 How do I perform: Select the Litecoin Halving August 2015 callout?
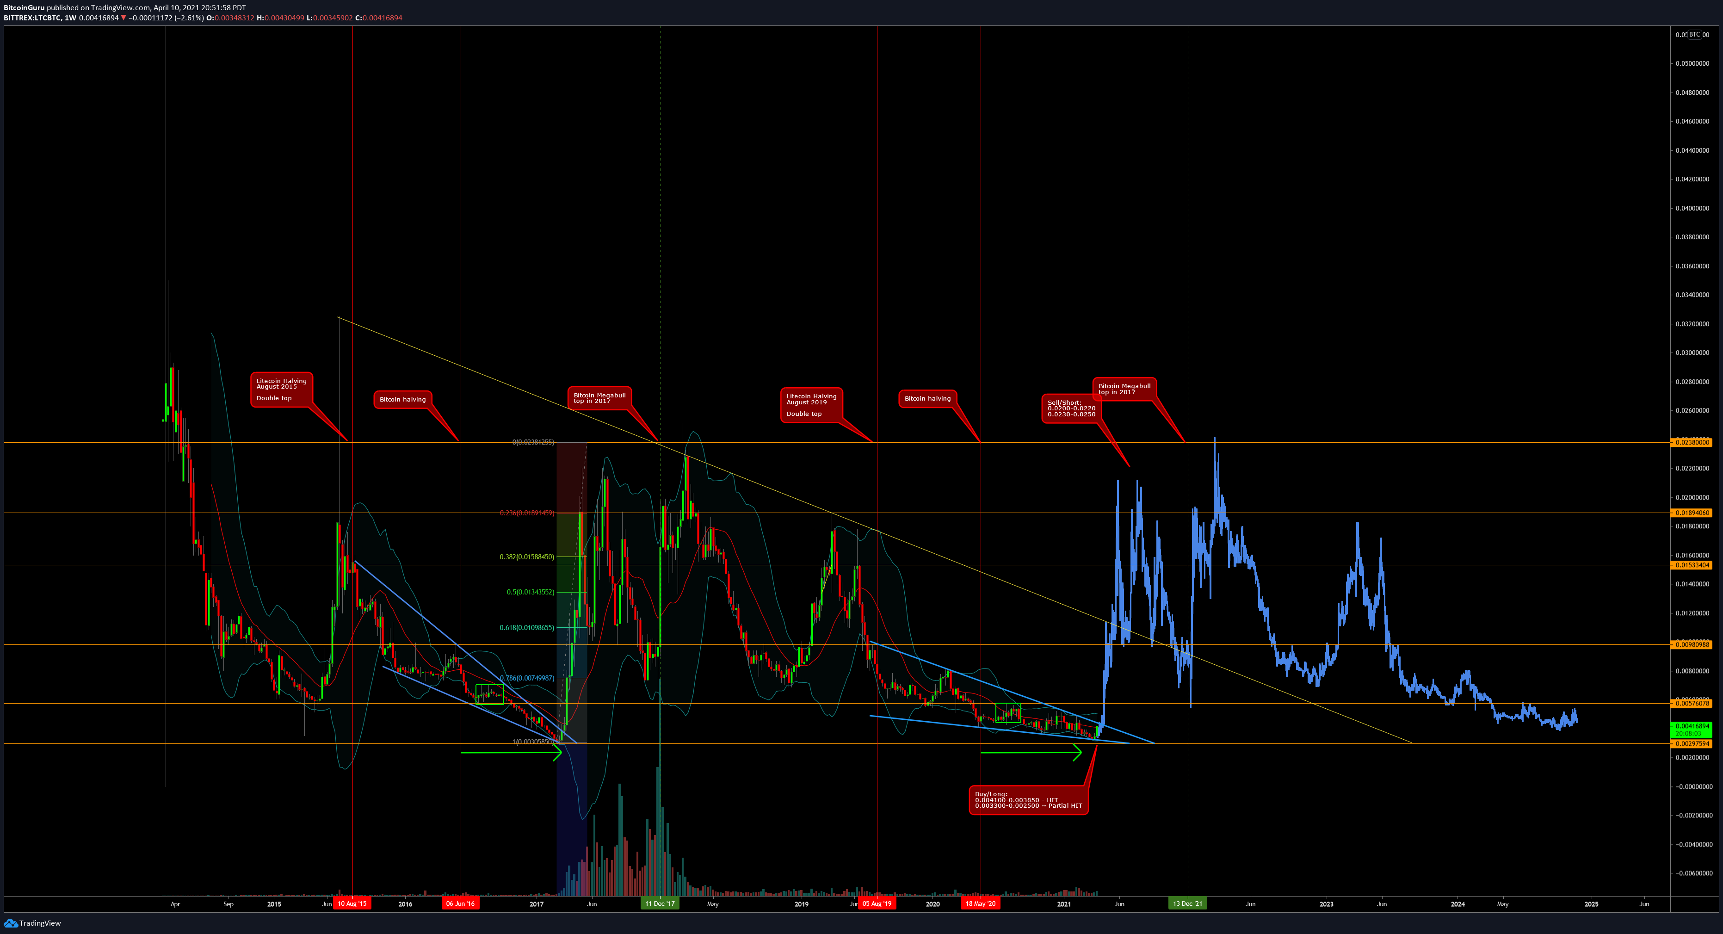tap(282, 390)
